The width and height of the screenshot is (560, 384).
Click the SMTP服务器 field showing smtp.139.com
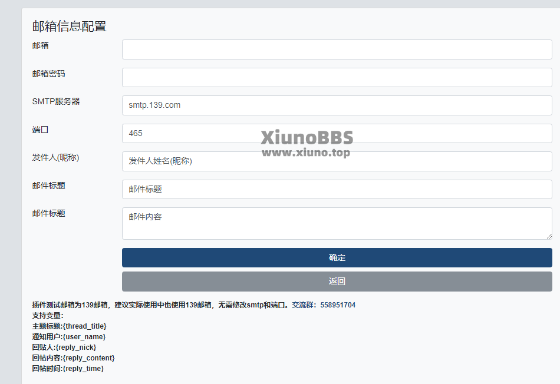337,105
